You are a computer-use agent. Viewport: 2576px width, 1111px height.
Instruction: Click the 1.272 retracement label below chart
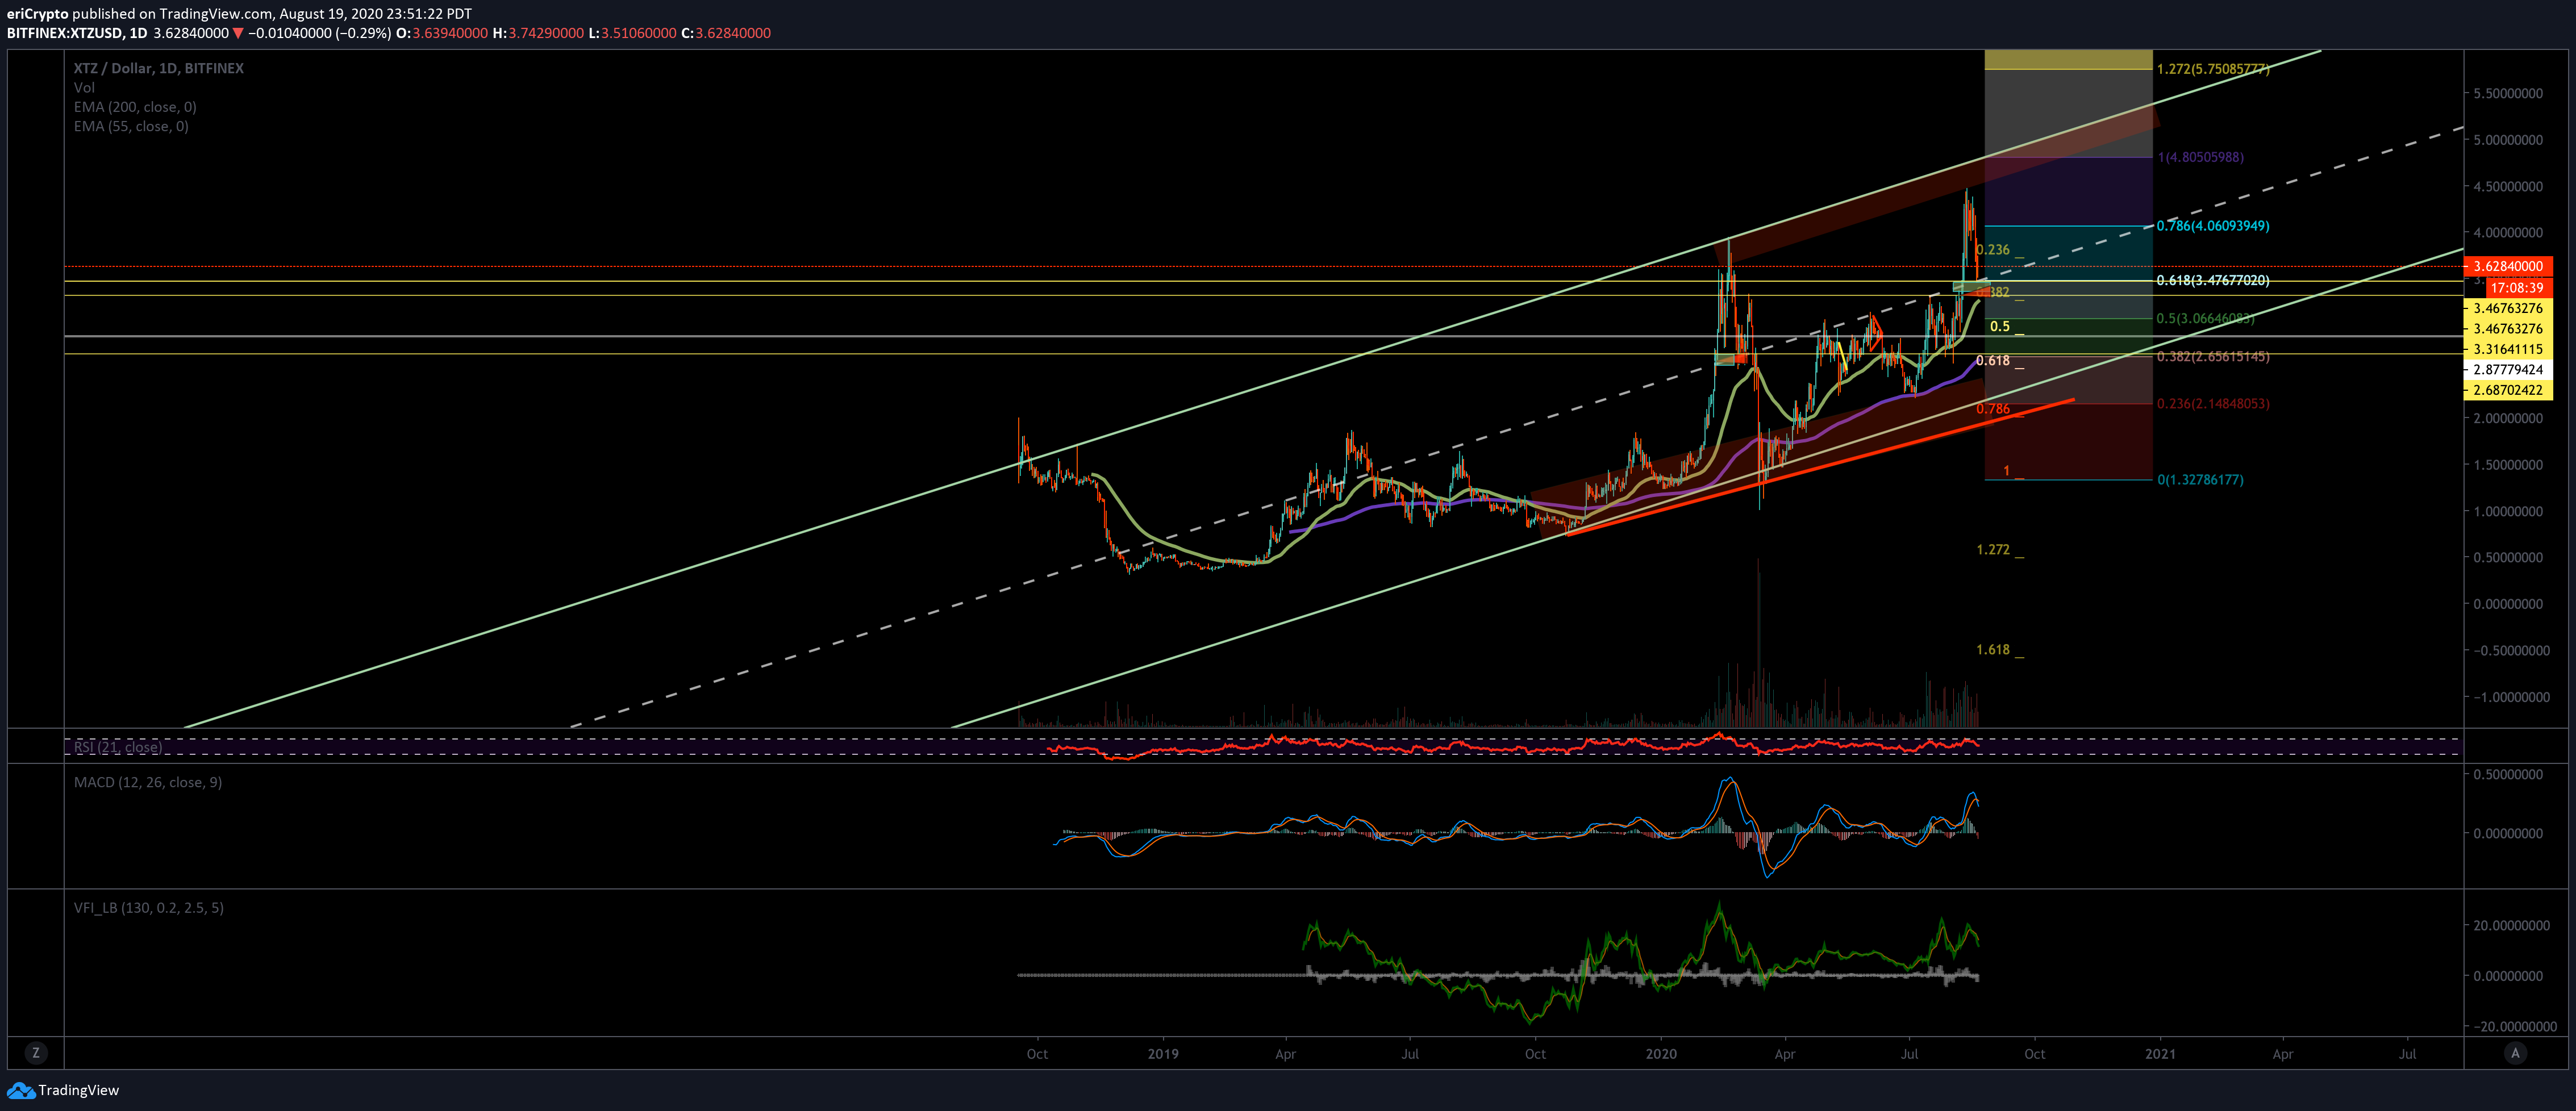pyautogui.click(x=1993, y=550)
